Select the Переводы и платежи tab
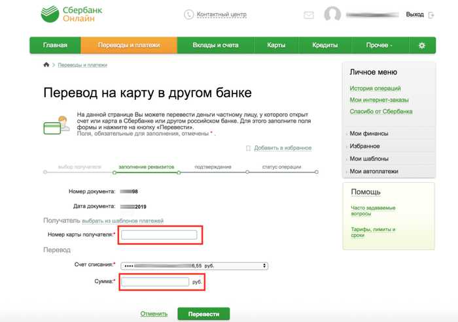458x322 pixels. pyautogui.click(x=129, y=45)
